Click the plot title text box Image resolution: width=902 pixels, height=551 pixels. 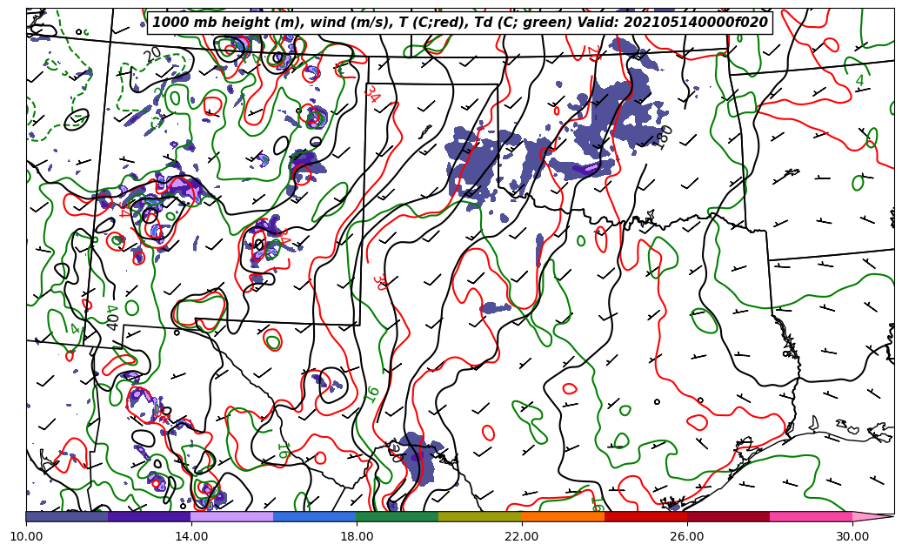tap(459, 23)
